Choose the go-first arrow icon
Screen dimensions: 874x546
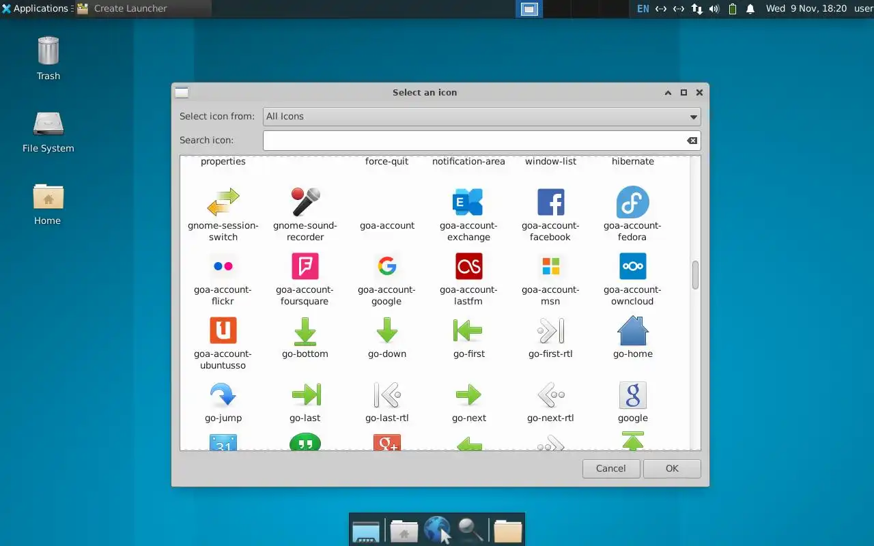point(468,330)
